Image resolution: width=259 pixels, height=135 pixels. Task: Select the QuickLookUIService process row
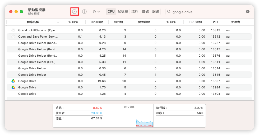pos(129,30)
